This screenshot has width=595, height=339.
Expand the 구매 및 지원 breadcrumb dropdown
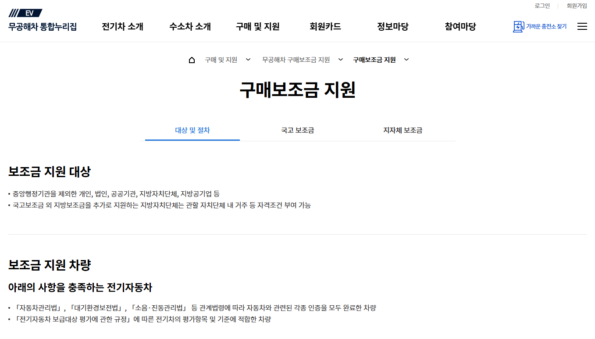click(248, 60)
